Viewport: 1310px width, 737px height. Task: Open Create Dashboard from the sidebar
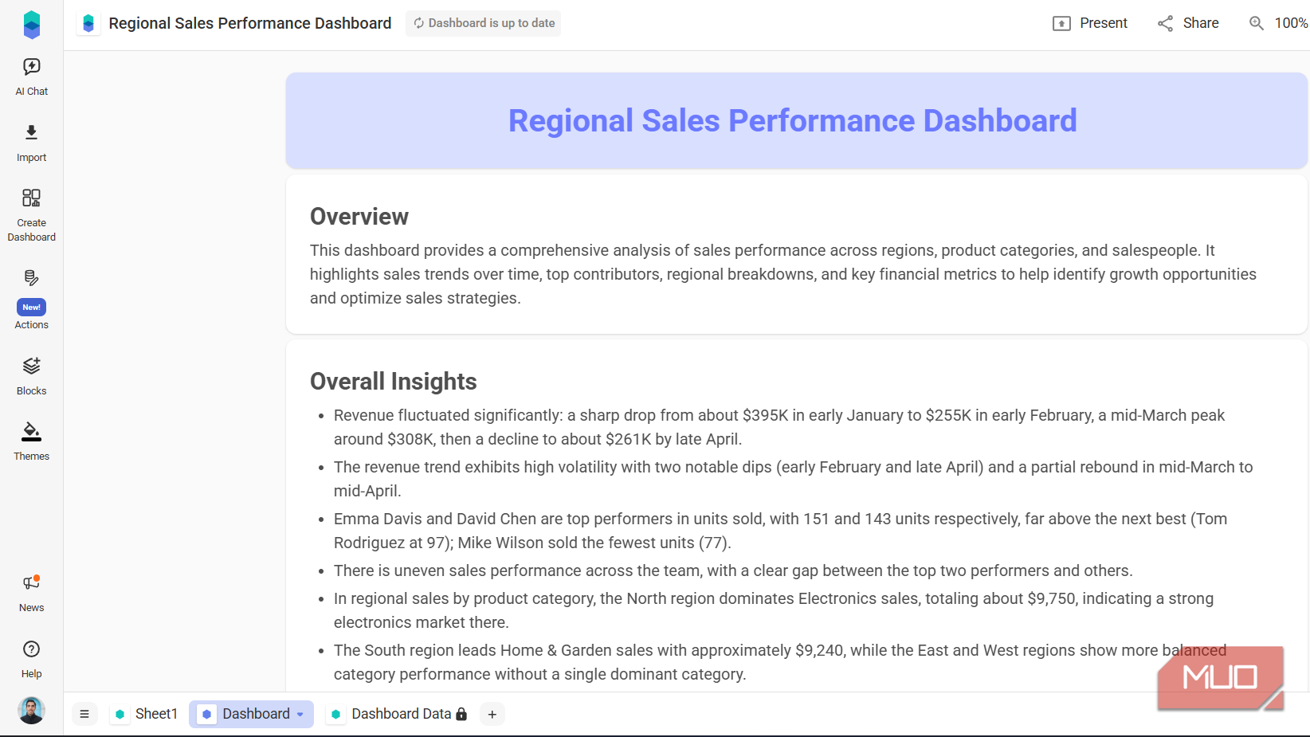pyautogui.click(x=32, y=215)
